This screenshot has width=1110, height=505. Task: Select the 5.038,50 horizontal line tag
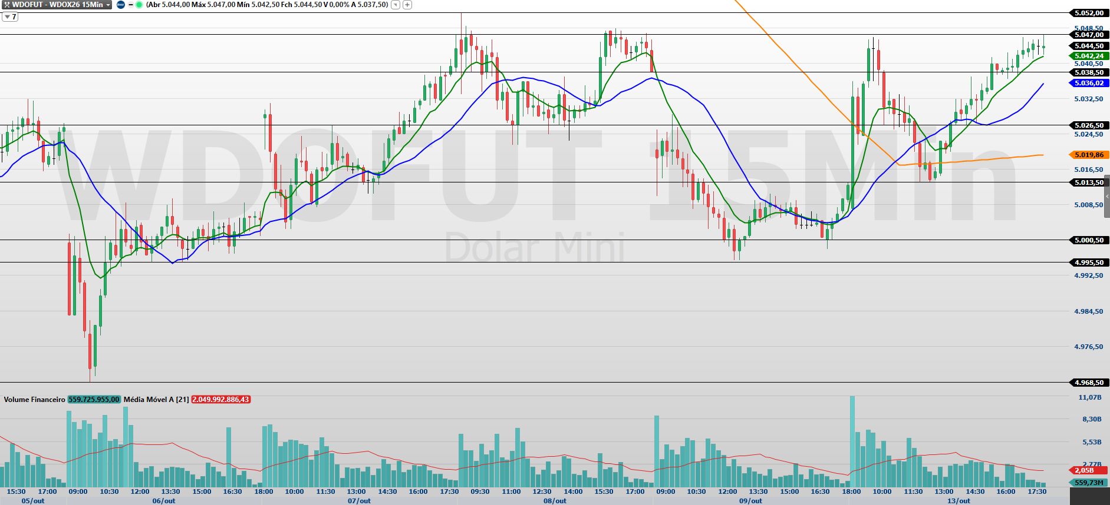tap(1089, 72)
